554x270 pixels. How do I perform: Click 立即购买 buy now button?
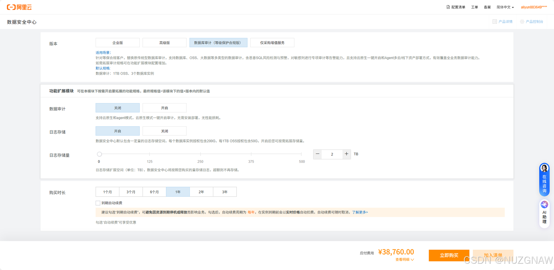tap(449, 255)
